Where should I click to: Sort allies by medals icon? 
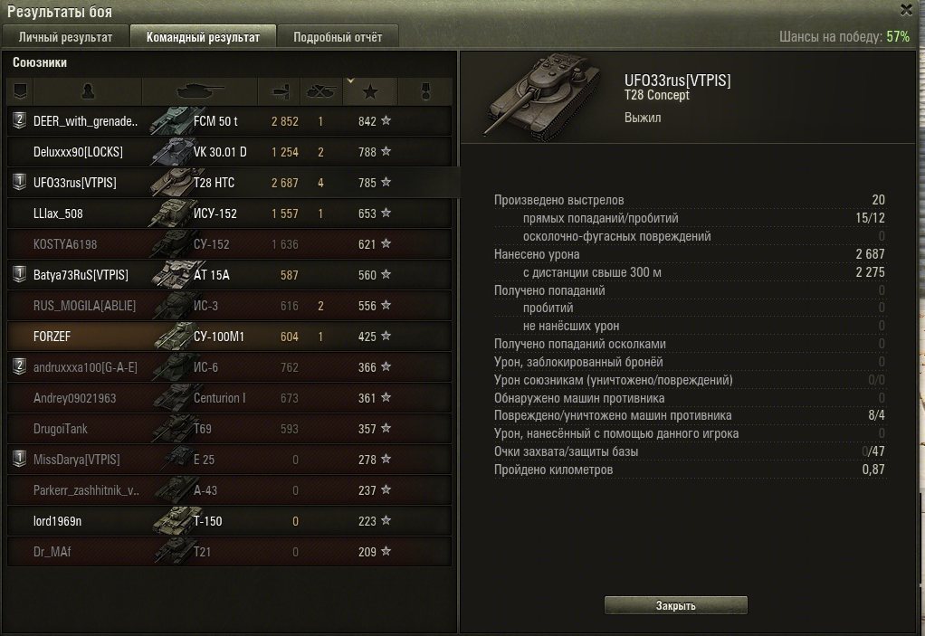425,91
